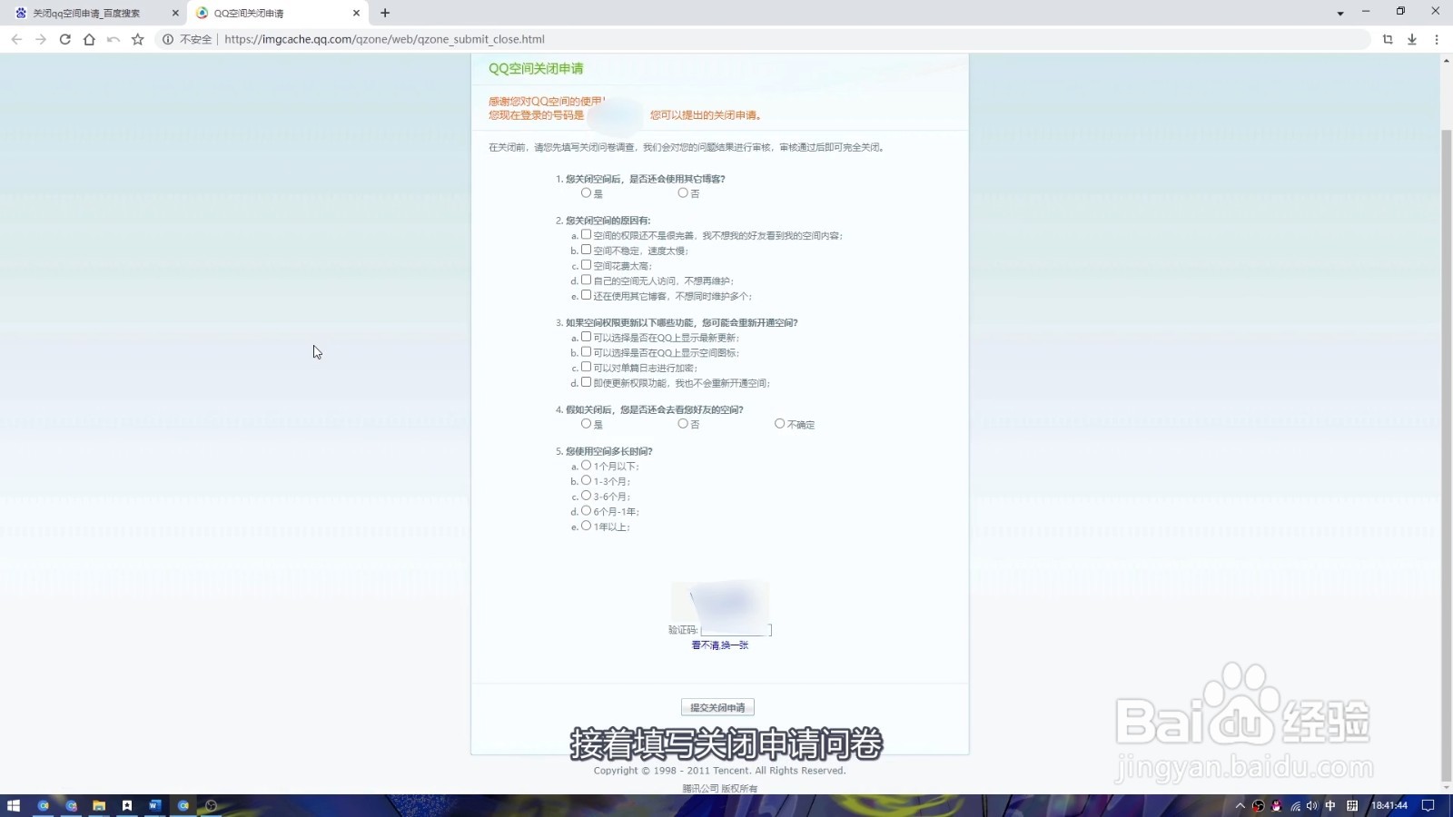Bookmark this page with the star icon

pyautogui.click(x=138, y=39)
